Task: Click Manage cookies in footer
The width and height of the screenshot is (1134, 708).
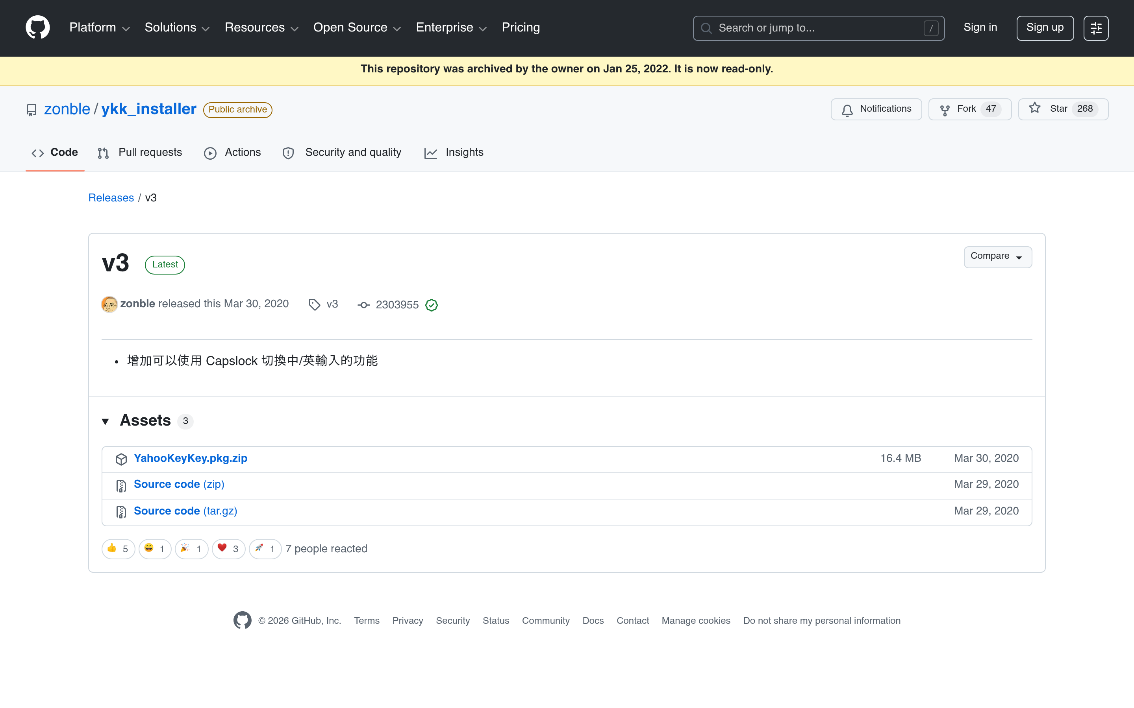Action: point(696,621)
